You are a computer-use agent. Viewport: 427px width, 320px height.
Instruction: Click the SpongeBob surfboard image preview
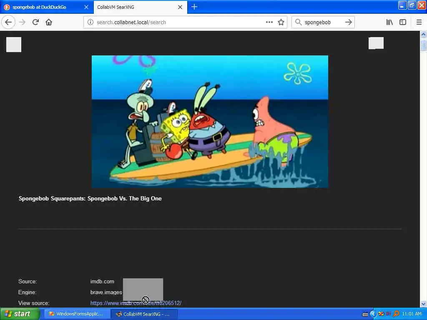tap(210, 122)
